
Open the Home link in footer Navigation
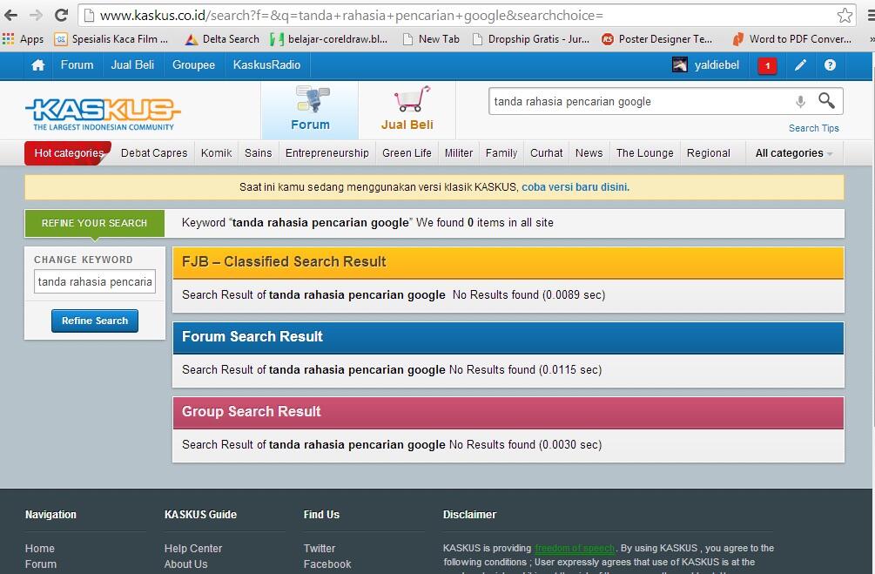pos(40,549)
